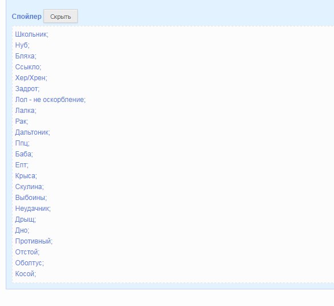This screenshot has height=306, width=334.
Task: Click the word Школьник in the list
Action: pos(31,34)
